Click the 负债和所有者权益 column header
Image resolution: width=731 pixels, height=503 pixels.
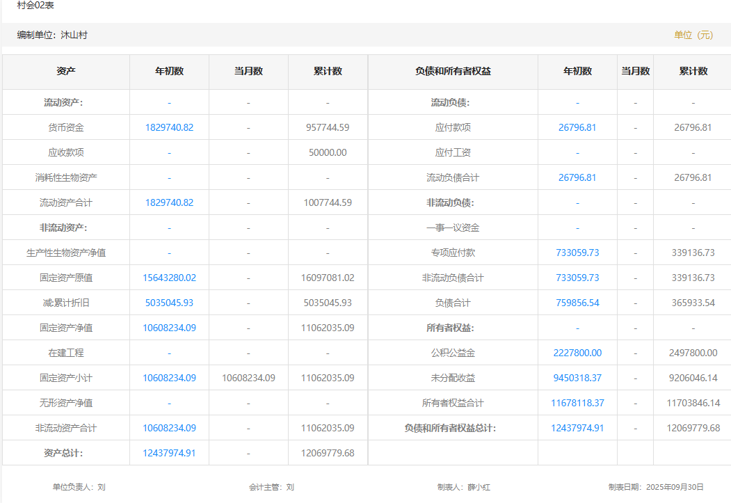[x=453, y=71]
